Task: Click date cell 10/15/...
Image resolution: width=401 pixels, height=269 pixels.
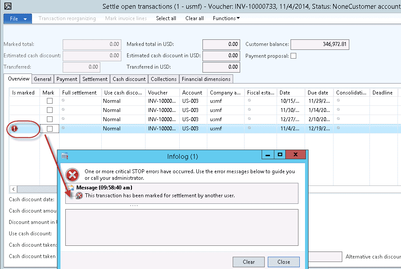Action: click(x=291, y=101)
